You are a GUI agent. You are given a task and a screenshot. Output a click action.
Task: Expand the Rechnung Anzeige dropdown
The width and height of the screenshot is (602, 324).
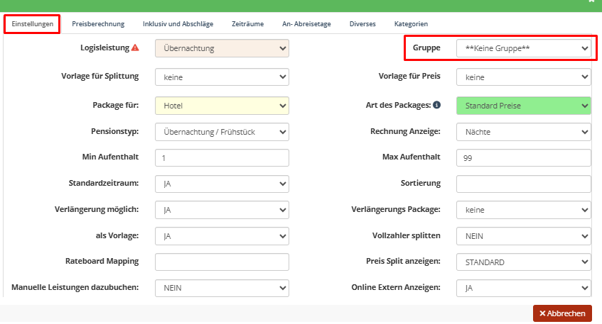tap(523, 132)
